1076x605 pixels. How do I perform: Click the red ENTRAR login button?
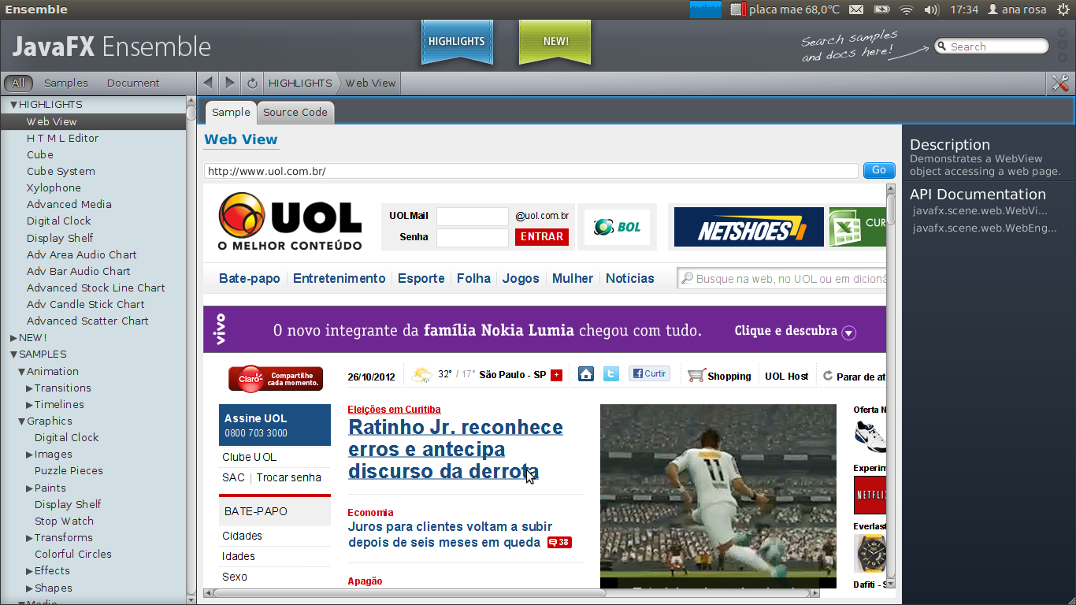coord(542,236)
